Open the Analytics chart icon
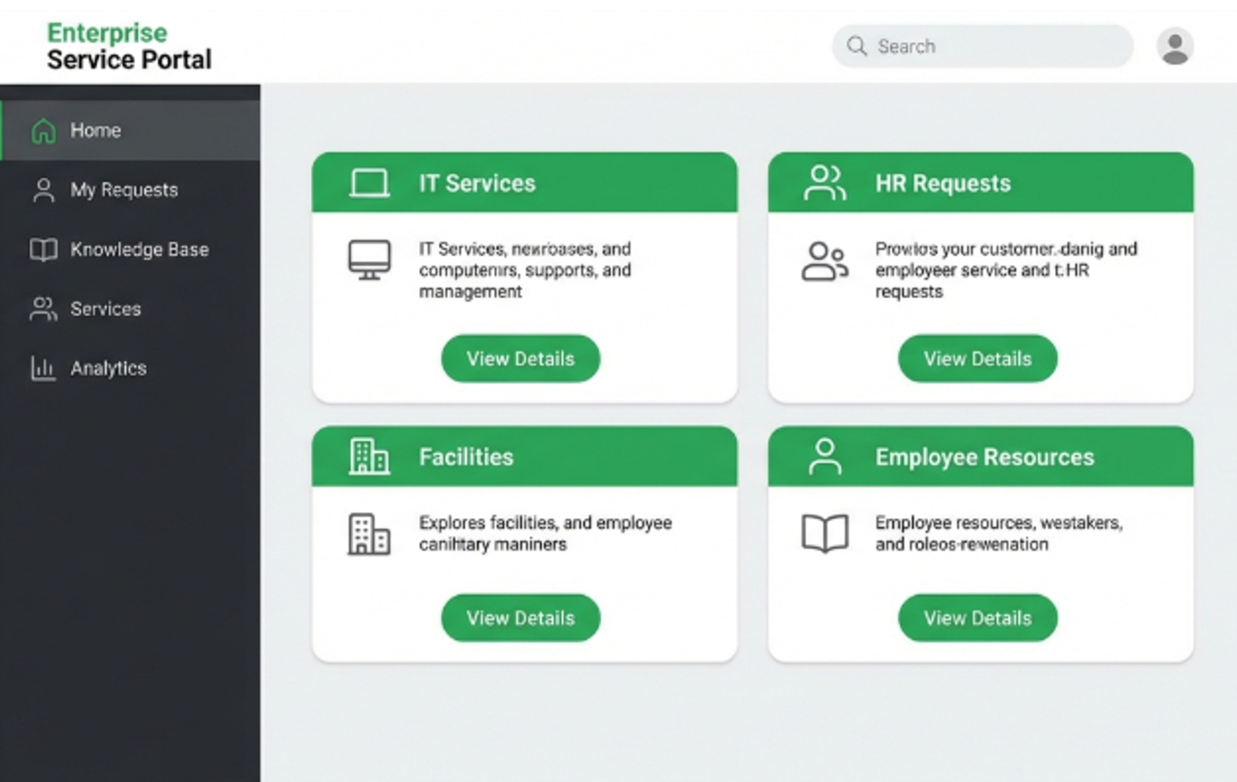This screenshot has width=1237, height=782. (43, 368)
